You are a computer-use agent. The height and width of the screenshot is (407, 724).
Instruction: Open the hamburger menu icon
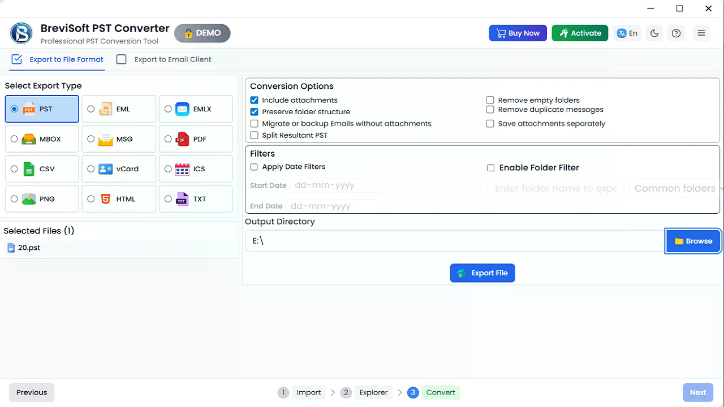pos(701,33)
